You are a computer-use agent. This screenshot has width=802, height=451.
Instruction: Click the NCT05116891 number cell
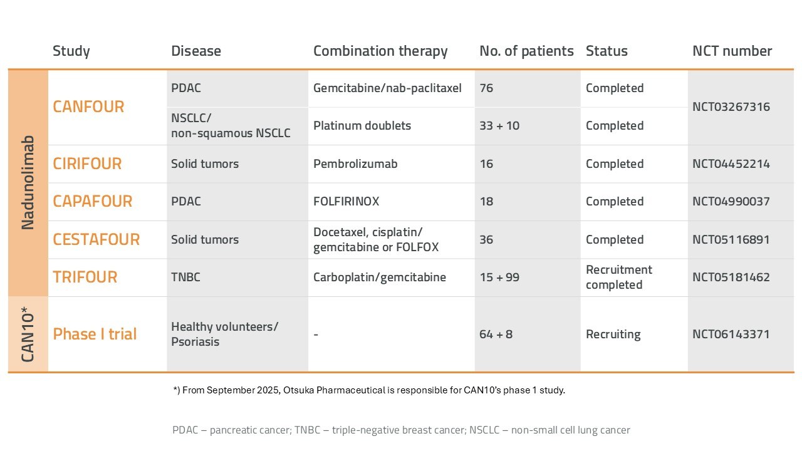(731, 239)
